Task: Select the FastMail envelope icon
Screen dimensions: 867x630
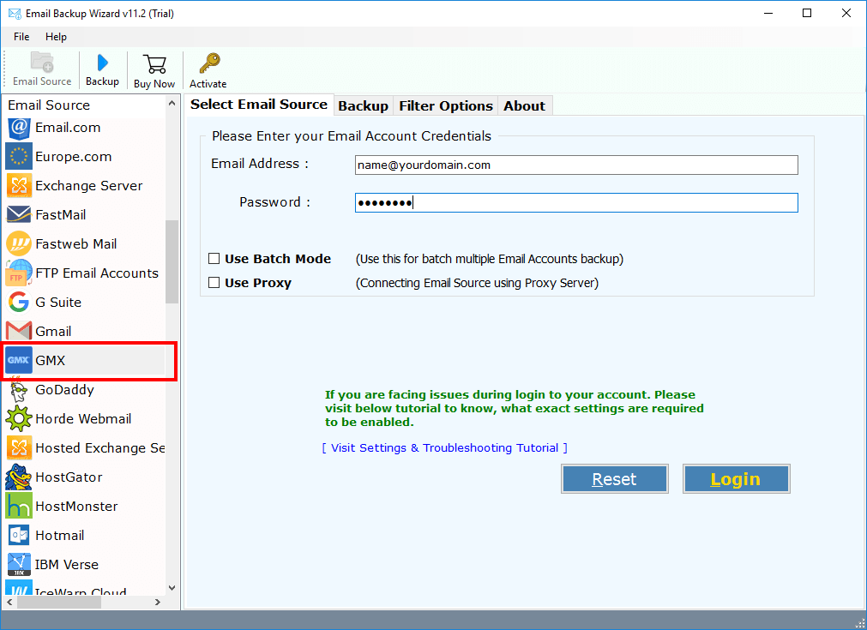Action: 19,214
